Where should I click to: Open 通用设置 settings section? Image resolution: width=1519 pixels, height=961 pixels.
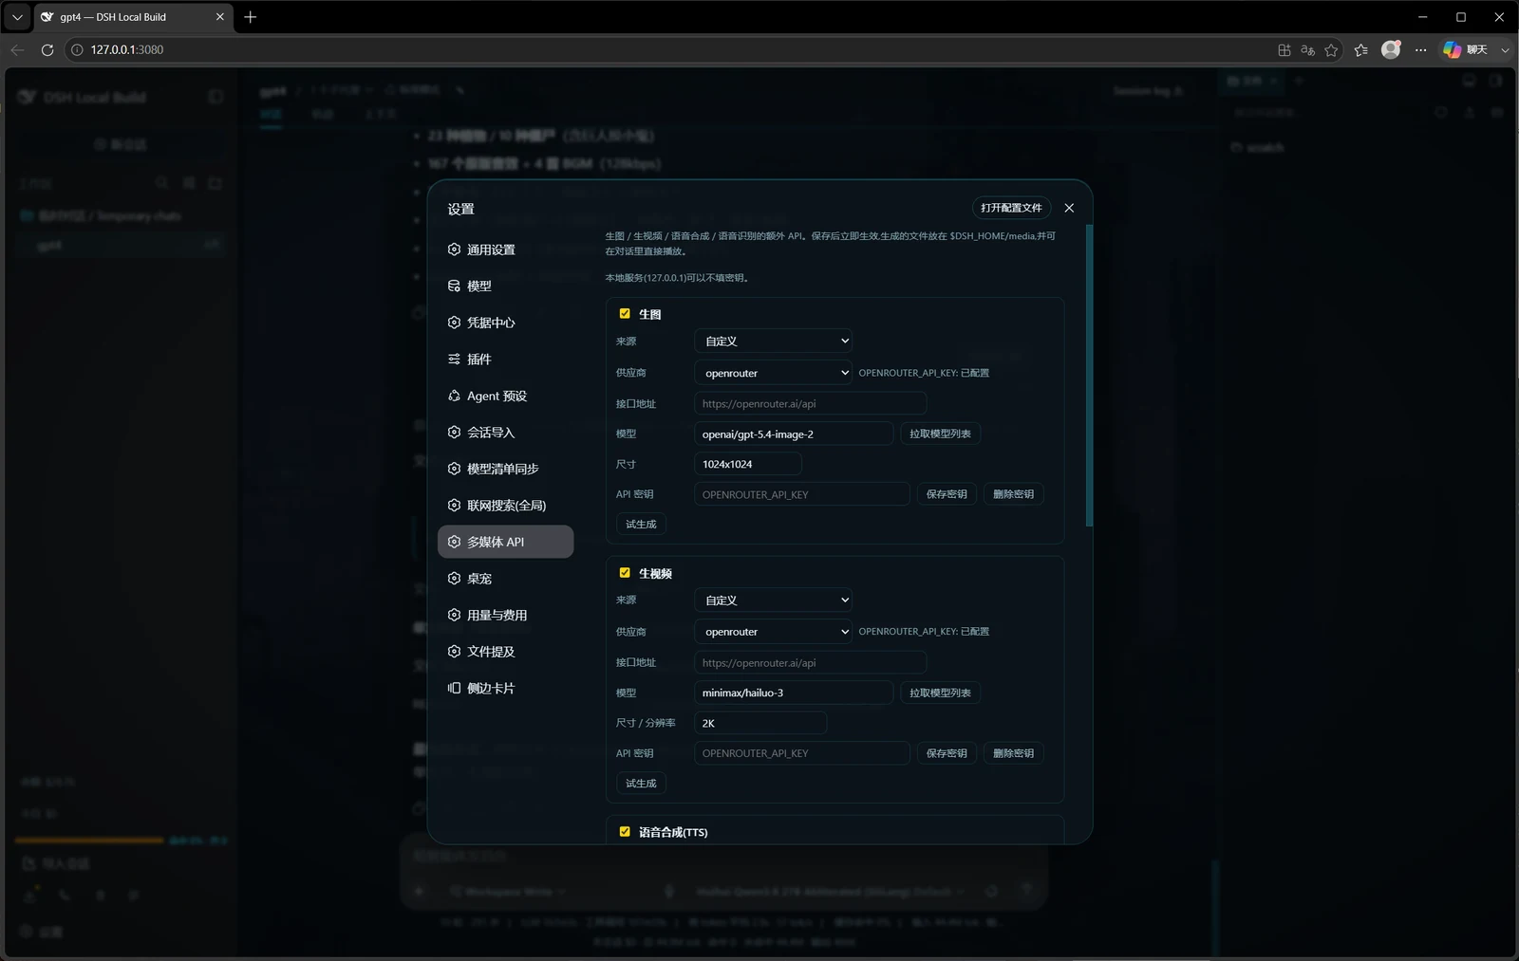click(x=505, y=249)
